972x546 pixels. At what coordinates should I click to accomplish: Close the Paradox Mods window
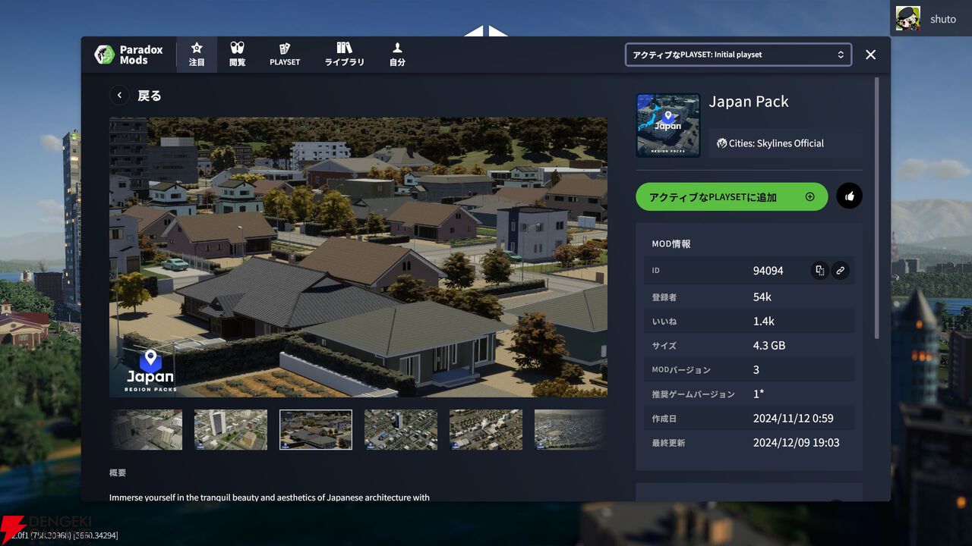tap(871, 55)
